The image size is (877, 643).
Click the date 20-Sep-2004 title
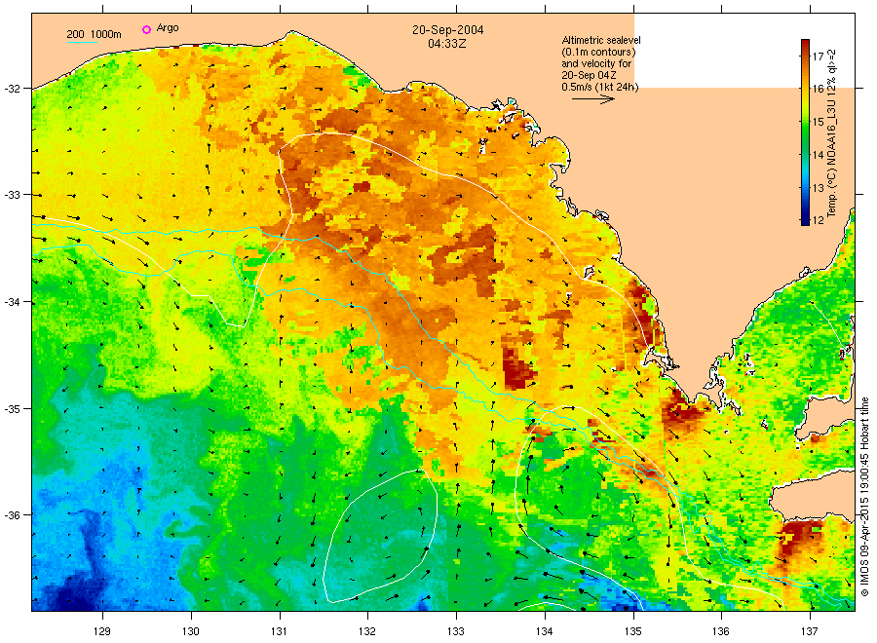tap(448, 30)
